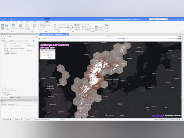Click Longitude / Latitude projection text in status bar
184x138 pixels.
pyautogui.click(x=42, y=120)
